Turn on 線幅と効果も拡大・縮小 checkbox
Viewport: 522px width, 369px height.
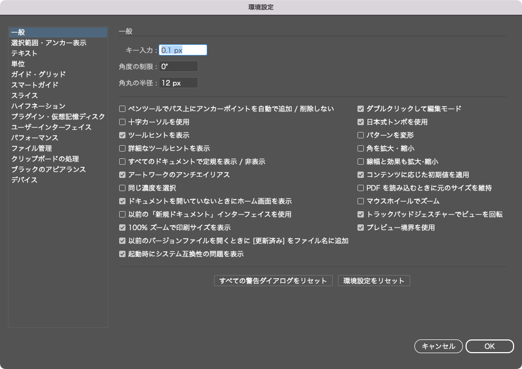(x=361, y=162)
